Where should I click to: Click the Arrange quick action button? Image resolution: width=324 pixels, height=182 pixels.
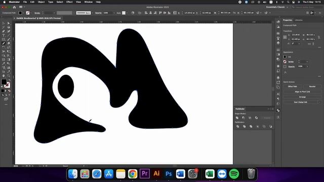(302, 97)
